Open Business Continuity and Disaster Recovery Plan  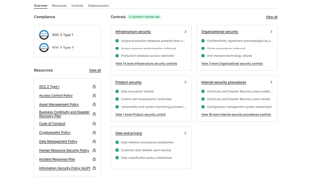pos(64,114)
